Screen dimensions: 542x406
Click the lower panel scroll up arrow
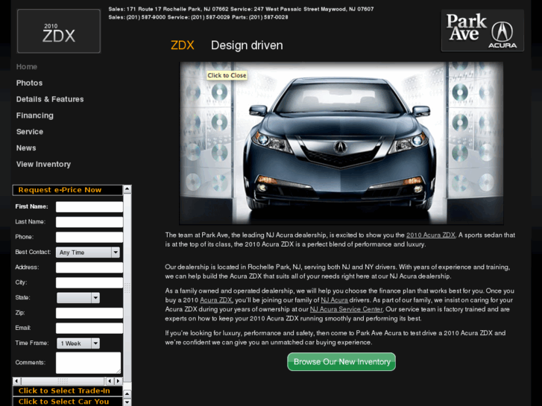coord(127,394)
